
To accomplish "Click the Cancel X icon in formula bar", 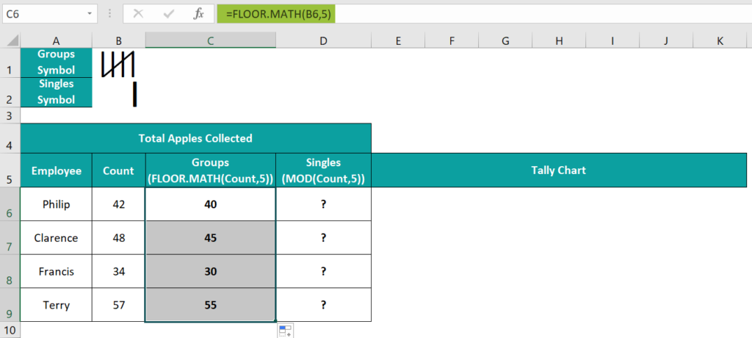I will click(x=139, y=14).
